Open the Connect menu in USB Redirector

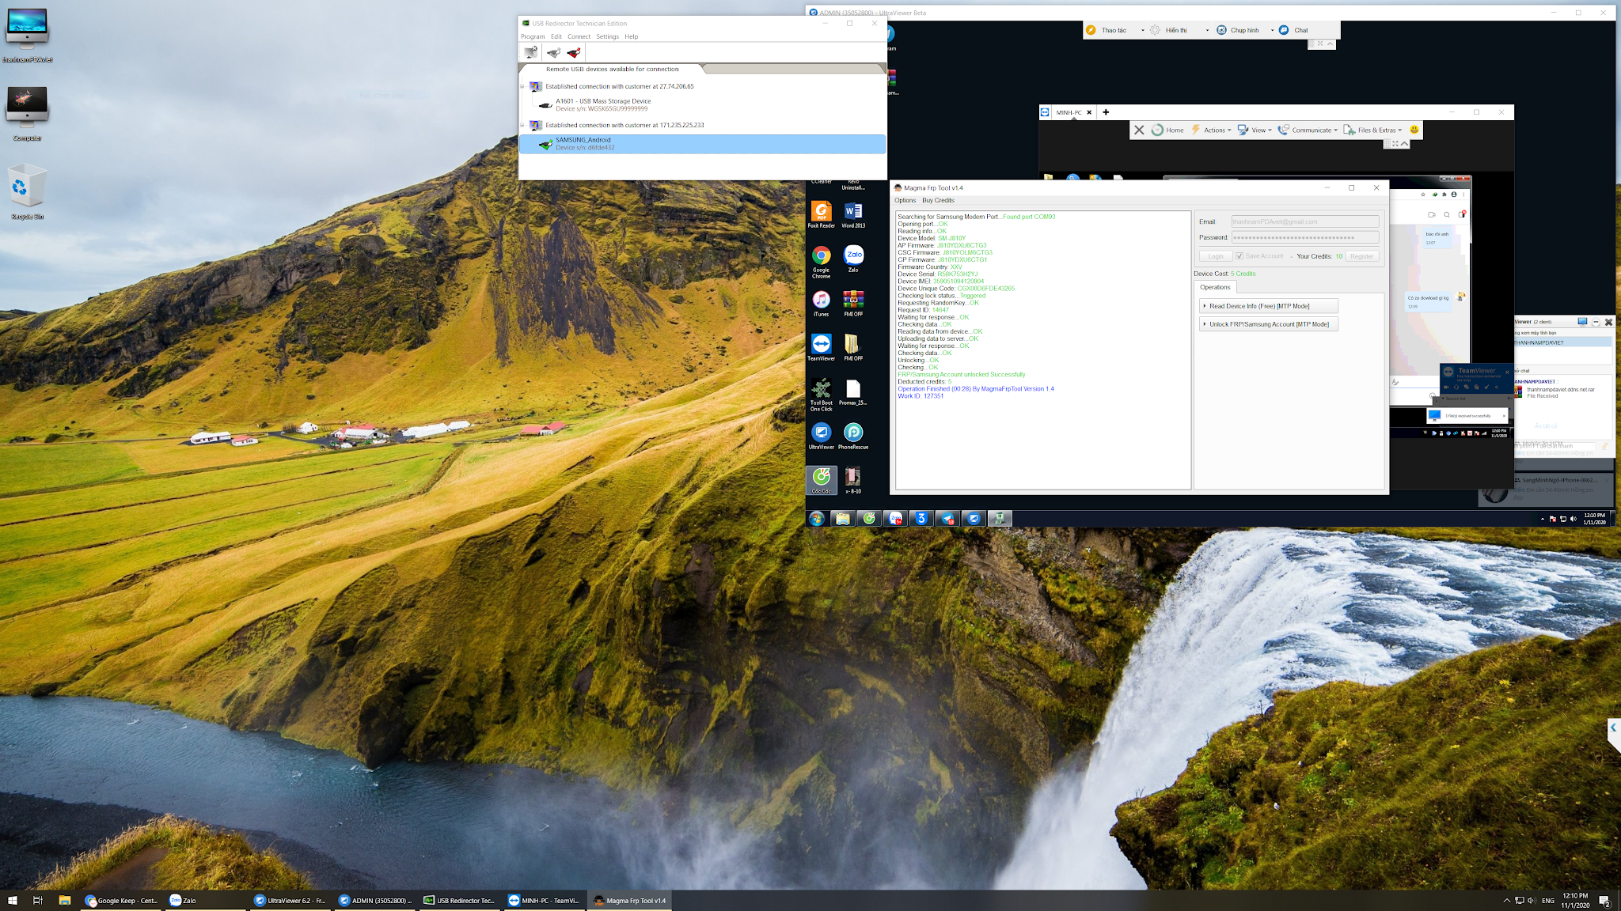[579, 36]
